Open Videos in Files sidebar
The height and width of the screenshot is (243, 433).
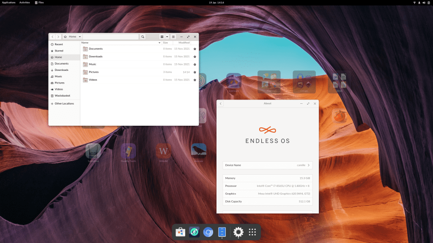click(x=64, y=89)
